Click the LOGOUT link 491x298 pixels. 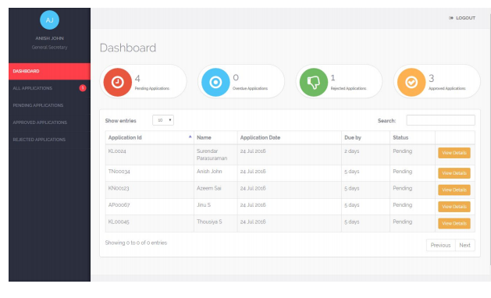[x=462, y=18]
